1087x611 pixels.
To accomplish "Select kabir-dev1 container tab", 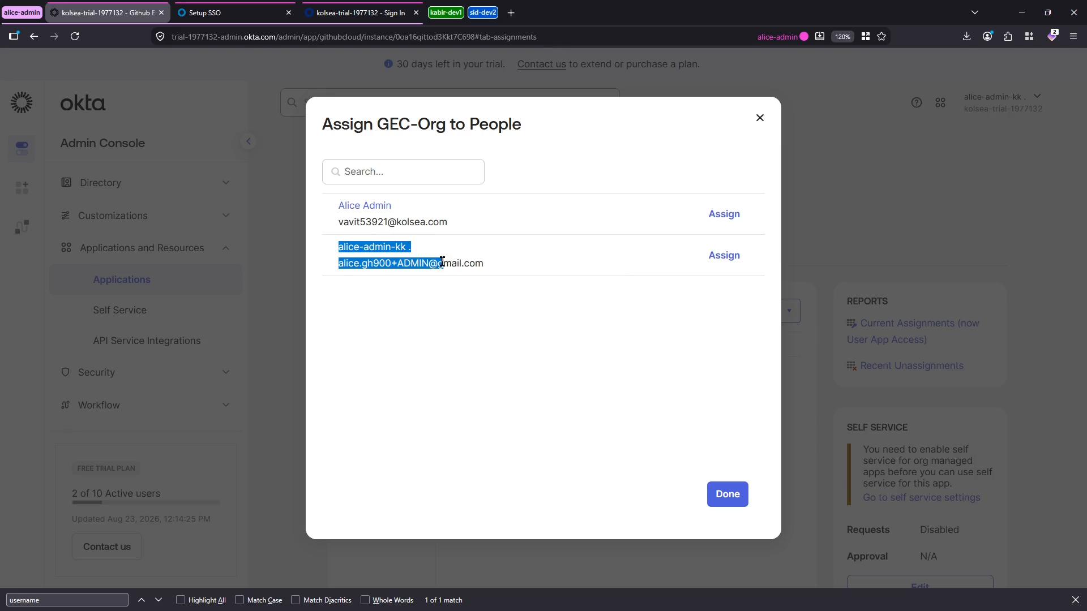I will click(x=446, y=12).
